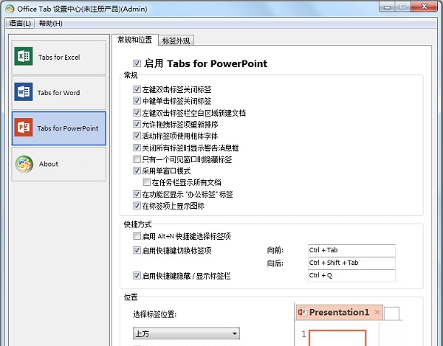Screen dimensions: 443x346
Task: Click the Ctrl + Shift + Tab shortcut field
Action: click(x=351, y=263)
